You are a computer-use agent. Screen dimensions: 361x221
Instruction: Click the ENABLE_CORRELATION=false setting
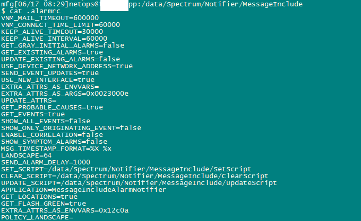click(52, 135)
